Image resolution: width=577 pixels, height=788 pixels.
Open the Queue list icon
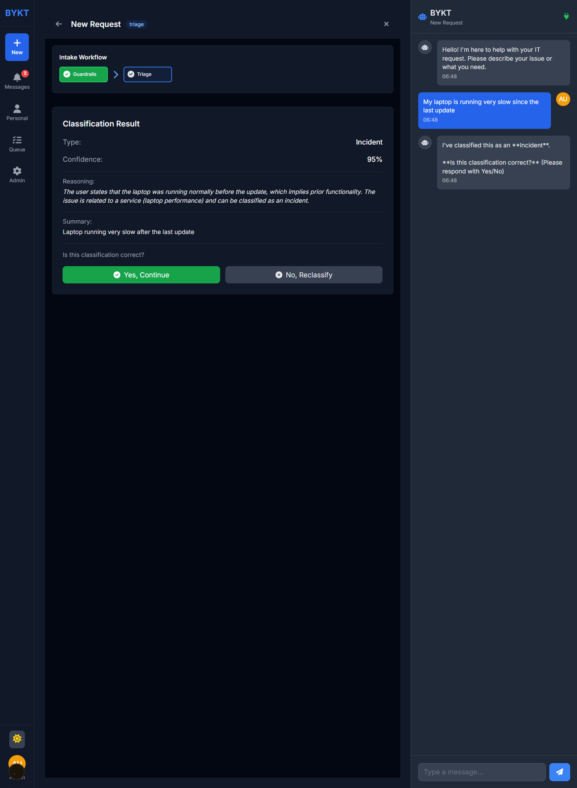[x=17, y=144]
